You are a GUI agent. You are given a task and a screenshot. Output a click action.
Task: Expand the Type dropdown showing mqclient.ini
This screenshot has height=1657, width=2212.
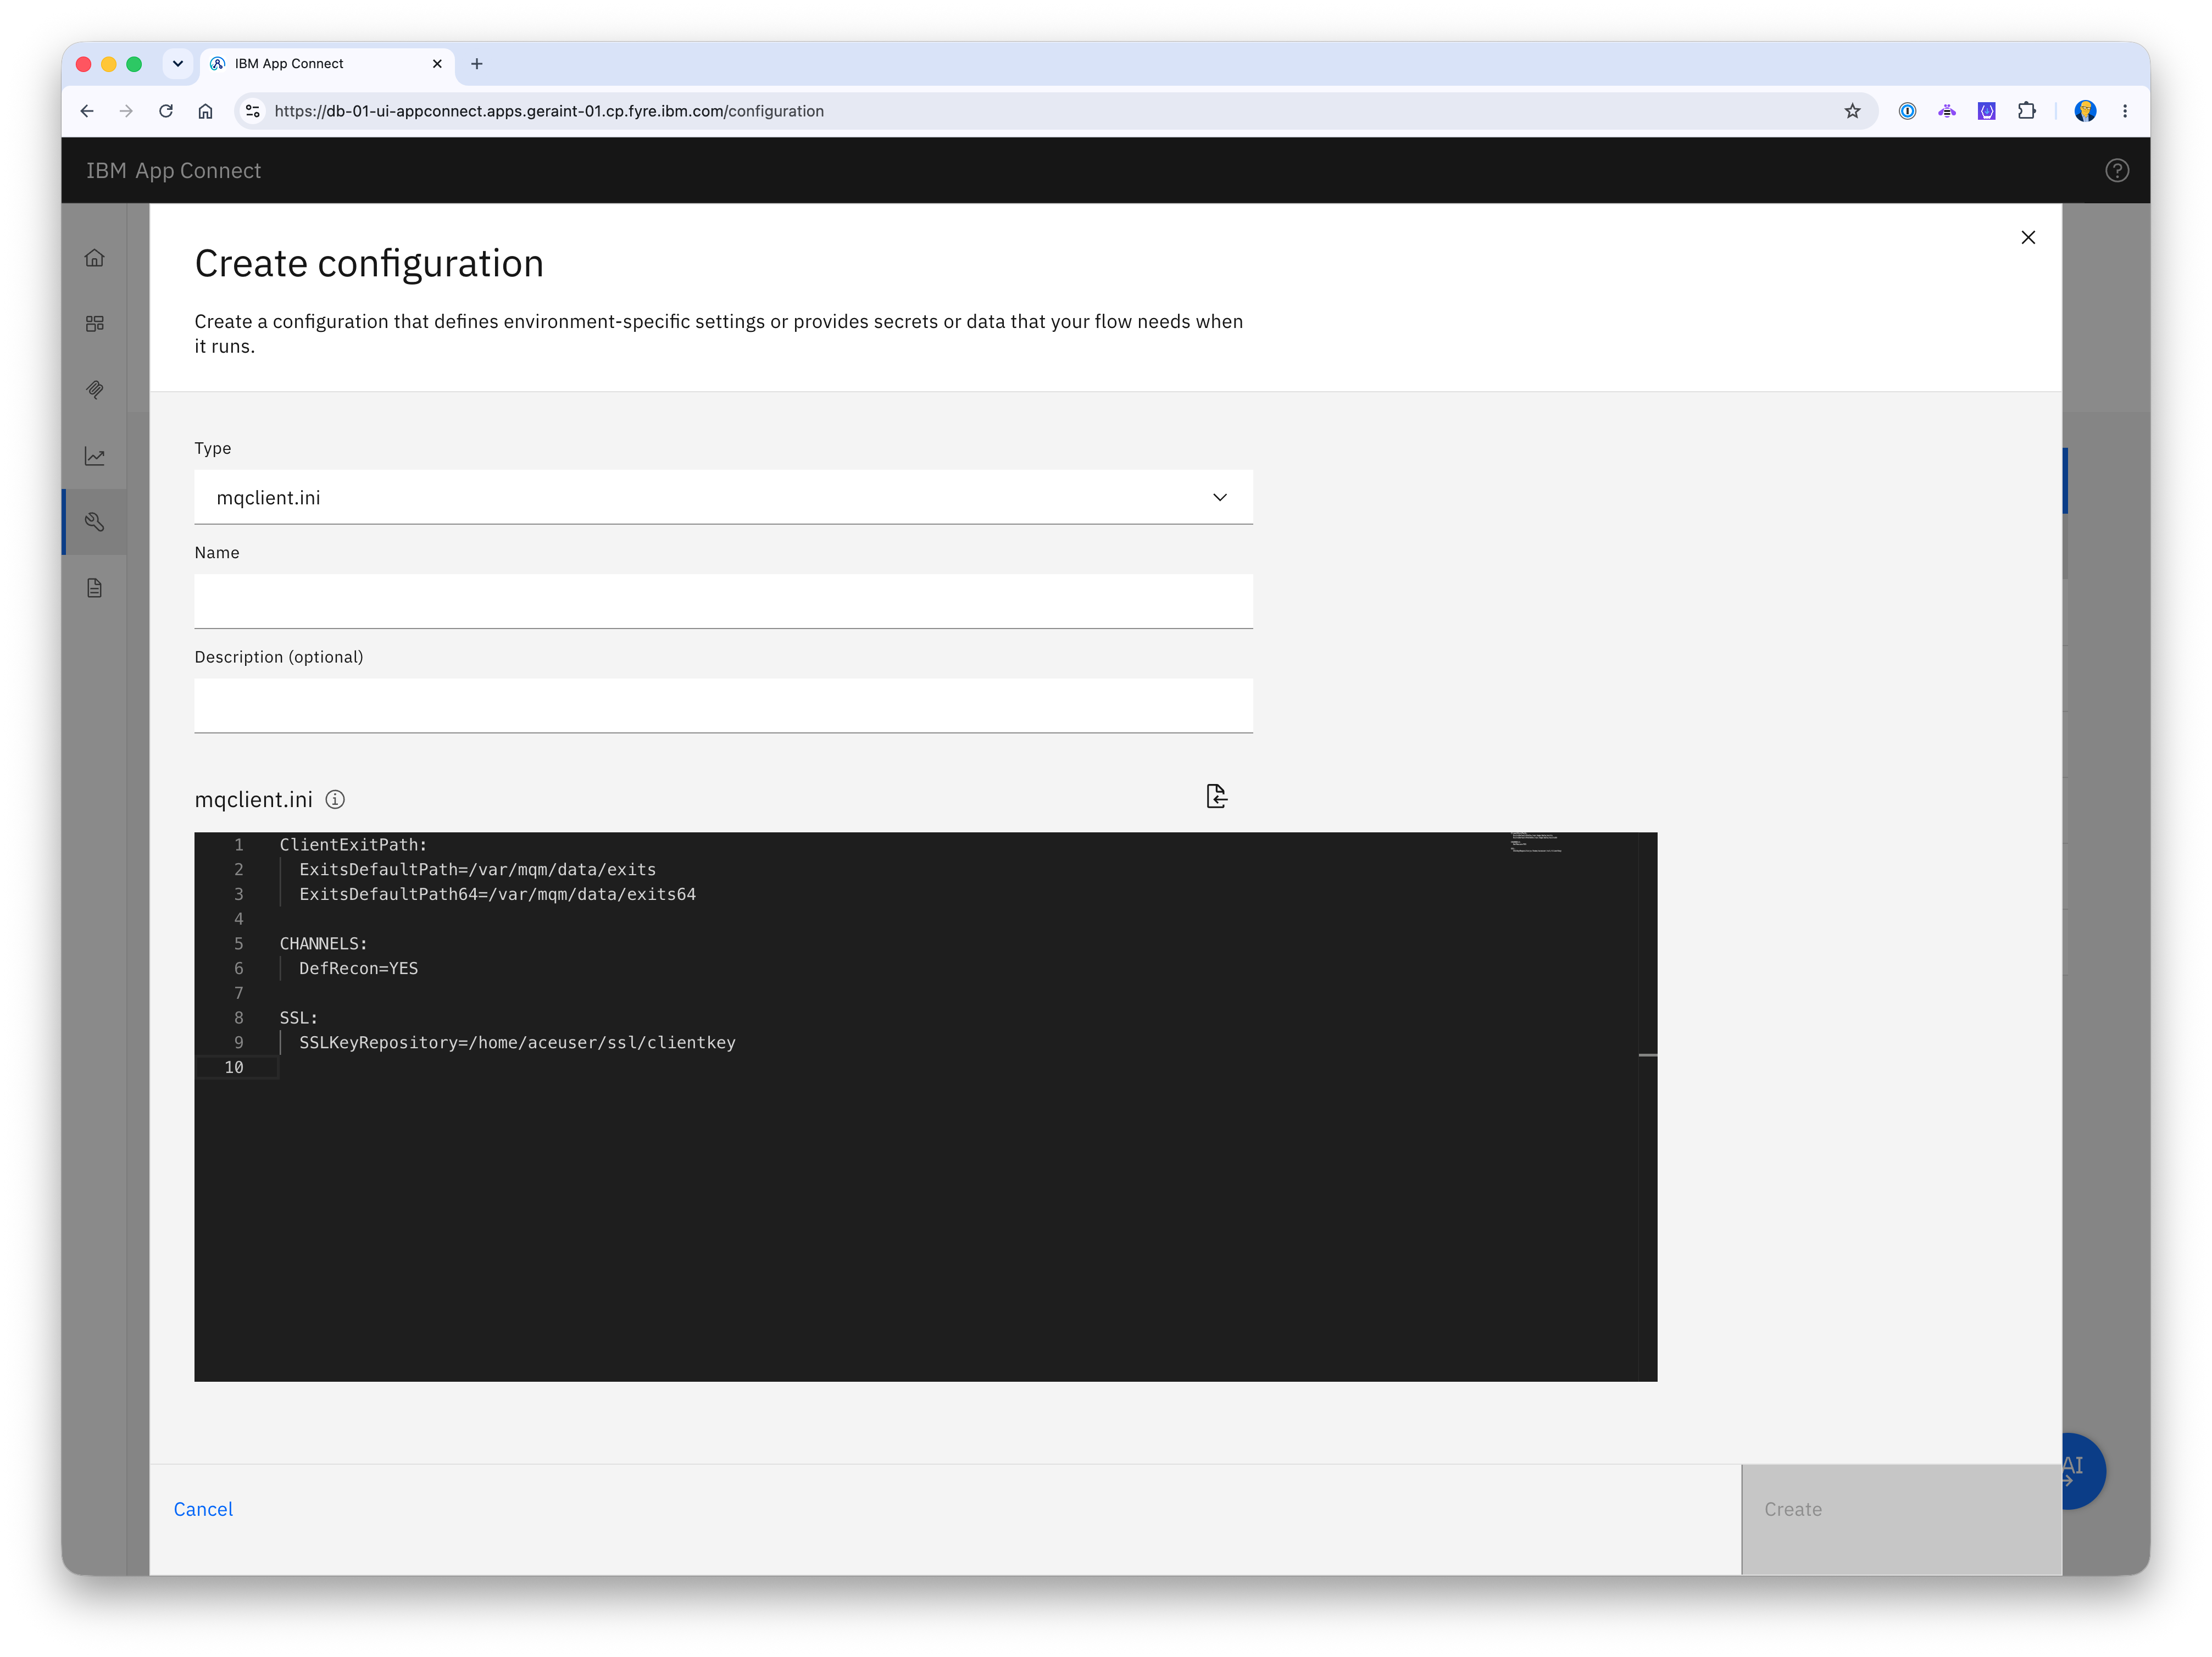coord(723,497)
